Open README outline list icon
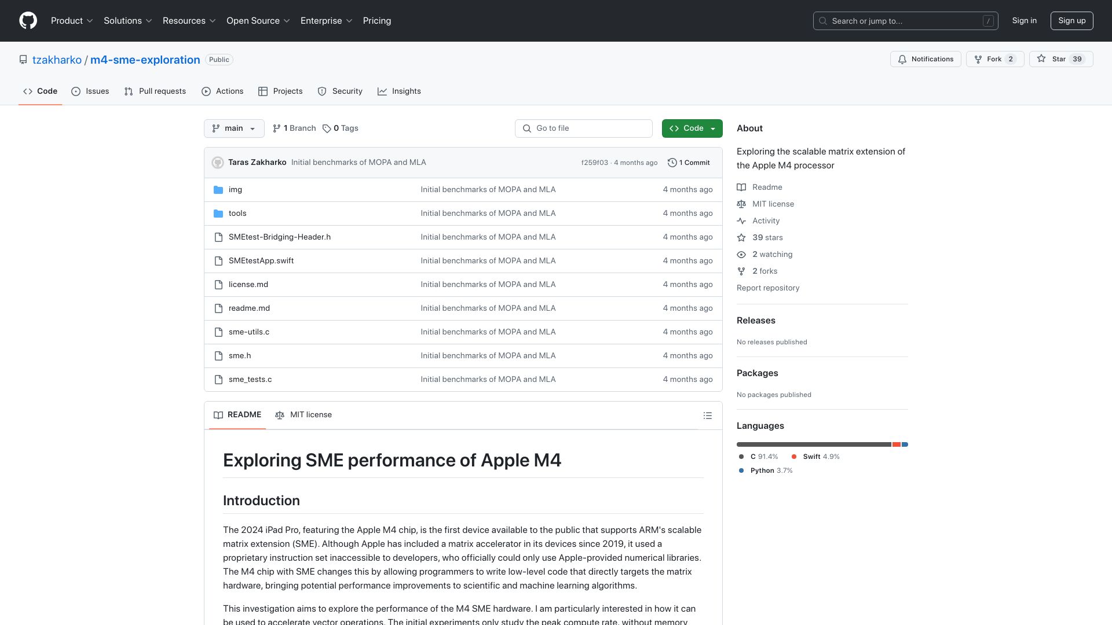Viewport: 1112px width, 625px height. (708, 416)
